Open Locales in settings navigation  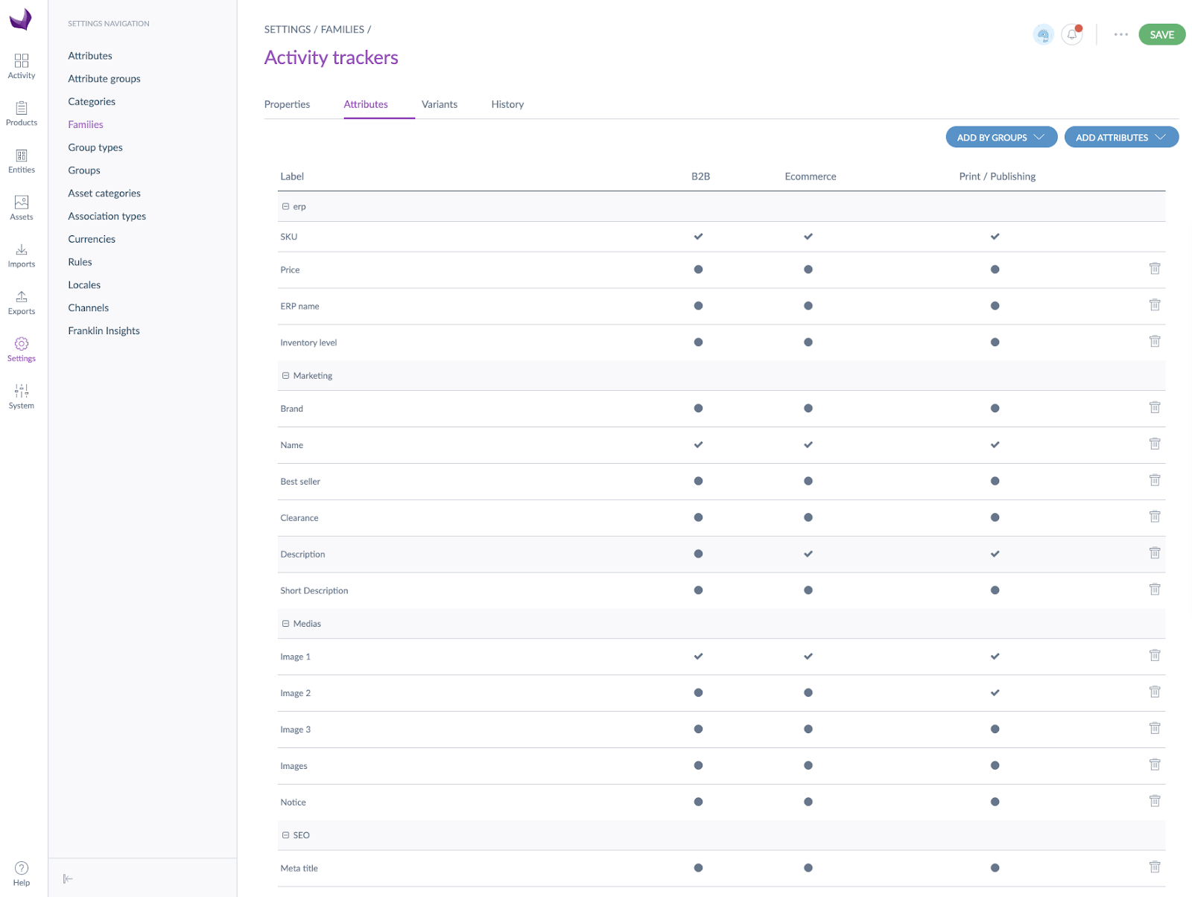[84, 285]
